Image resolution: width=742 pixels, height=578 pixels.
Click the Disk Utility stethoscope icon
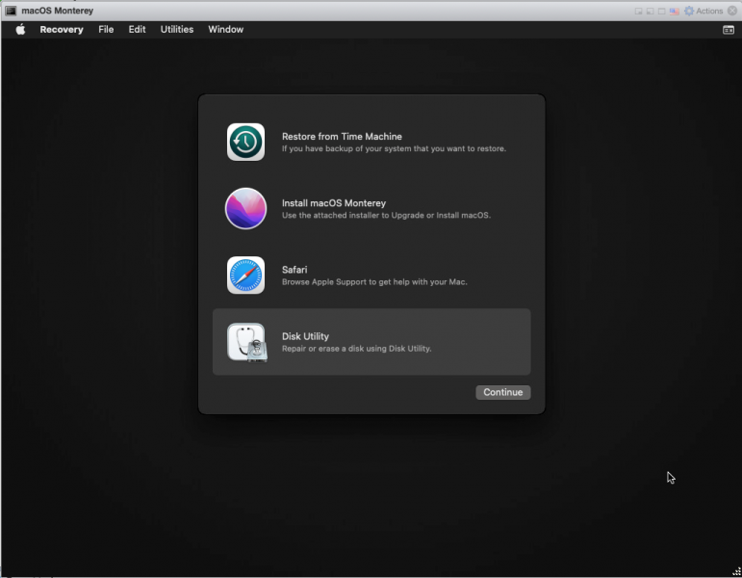245,342
